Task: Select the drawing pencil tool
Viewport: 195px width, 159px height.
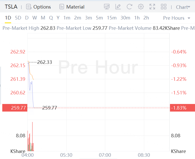Action: 118,7
